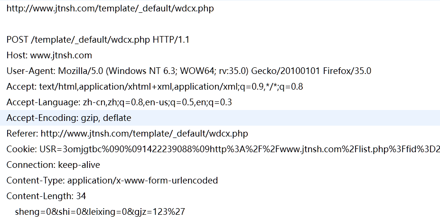Click the Content-Type header line

point(112,181)
